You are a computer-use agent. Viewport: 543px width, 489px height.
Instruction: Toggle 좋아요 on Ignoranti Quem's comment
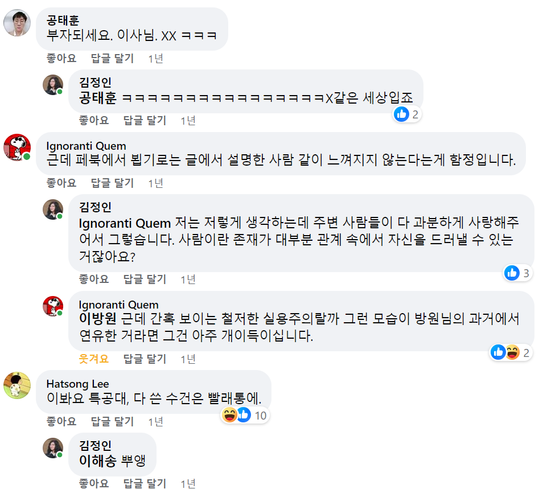[x=61, y=183]
